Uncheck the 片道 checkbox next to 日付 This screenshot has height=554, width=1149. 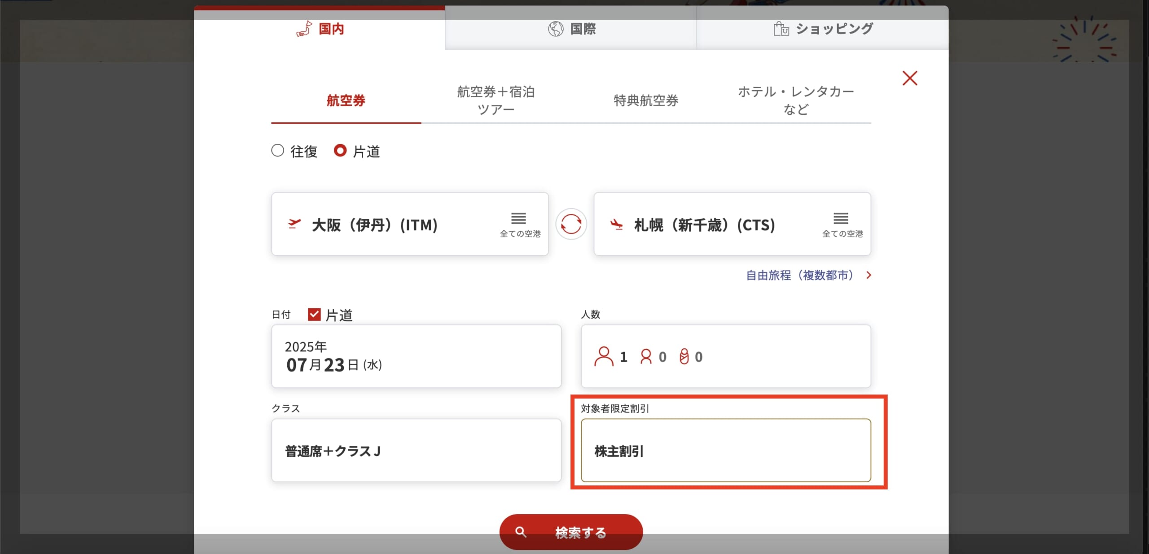(315, 315)
